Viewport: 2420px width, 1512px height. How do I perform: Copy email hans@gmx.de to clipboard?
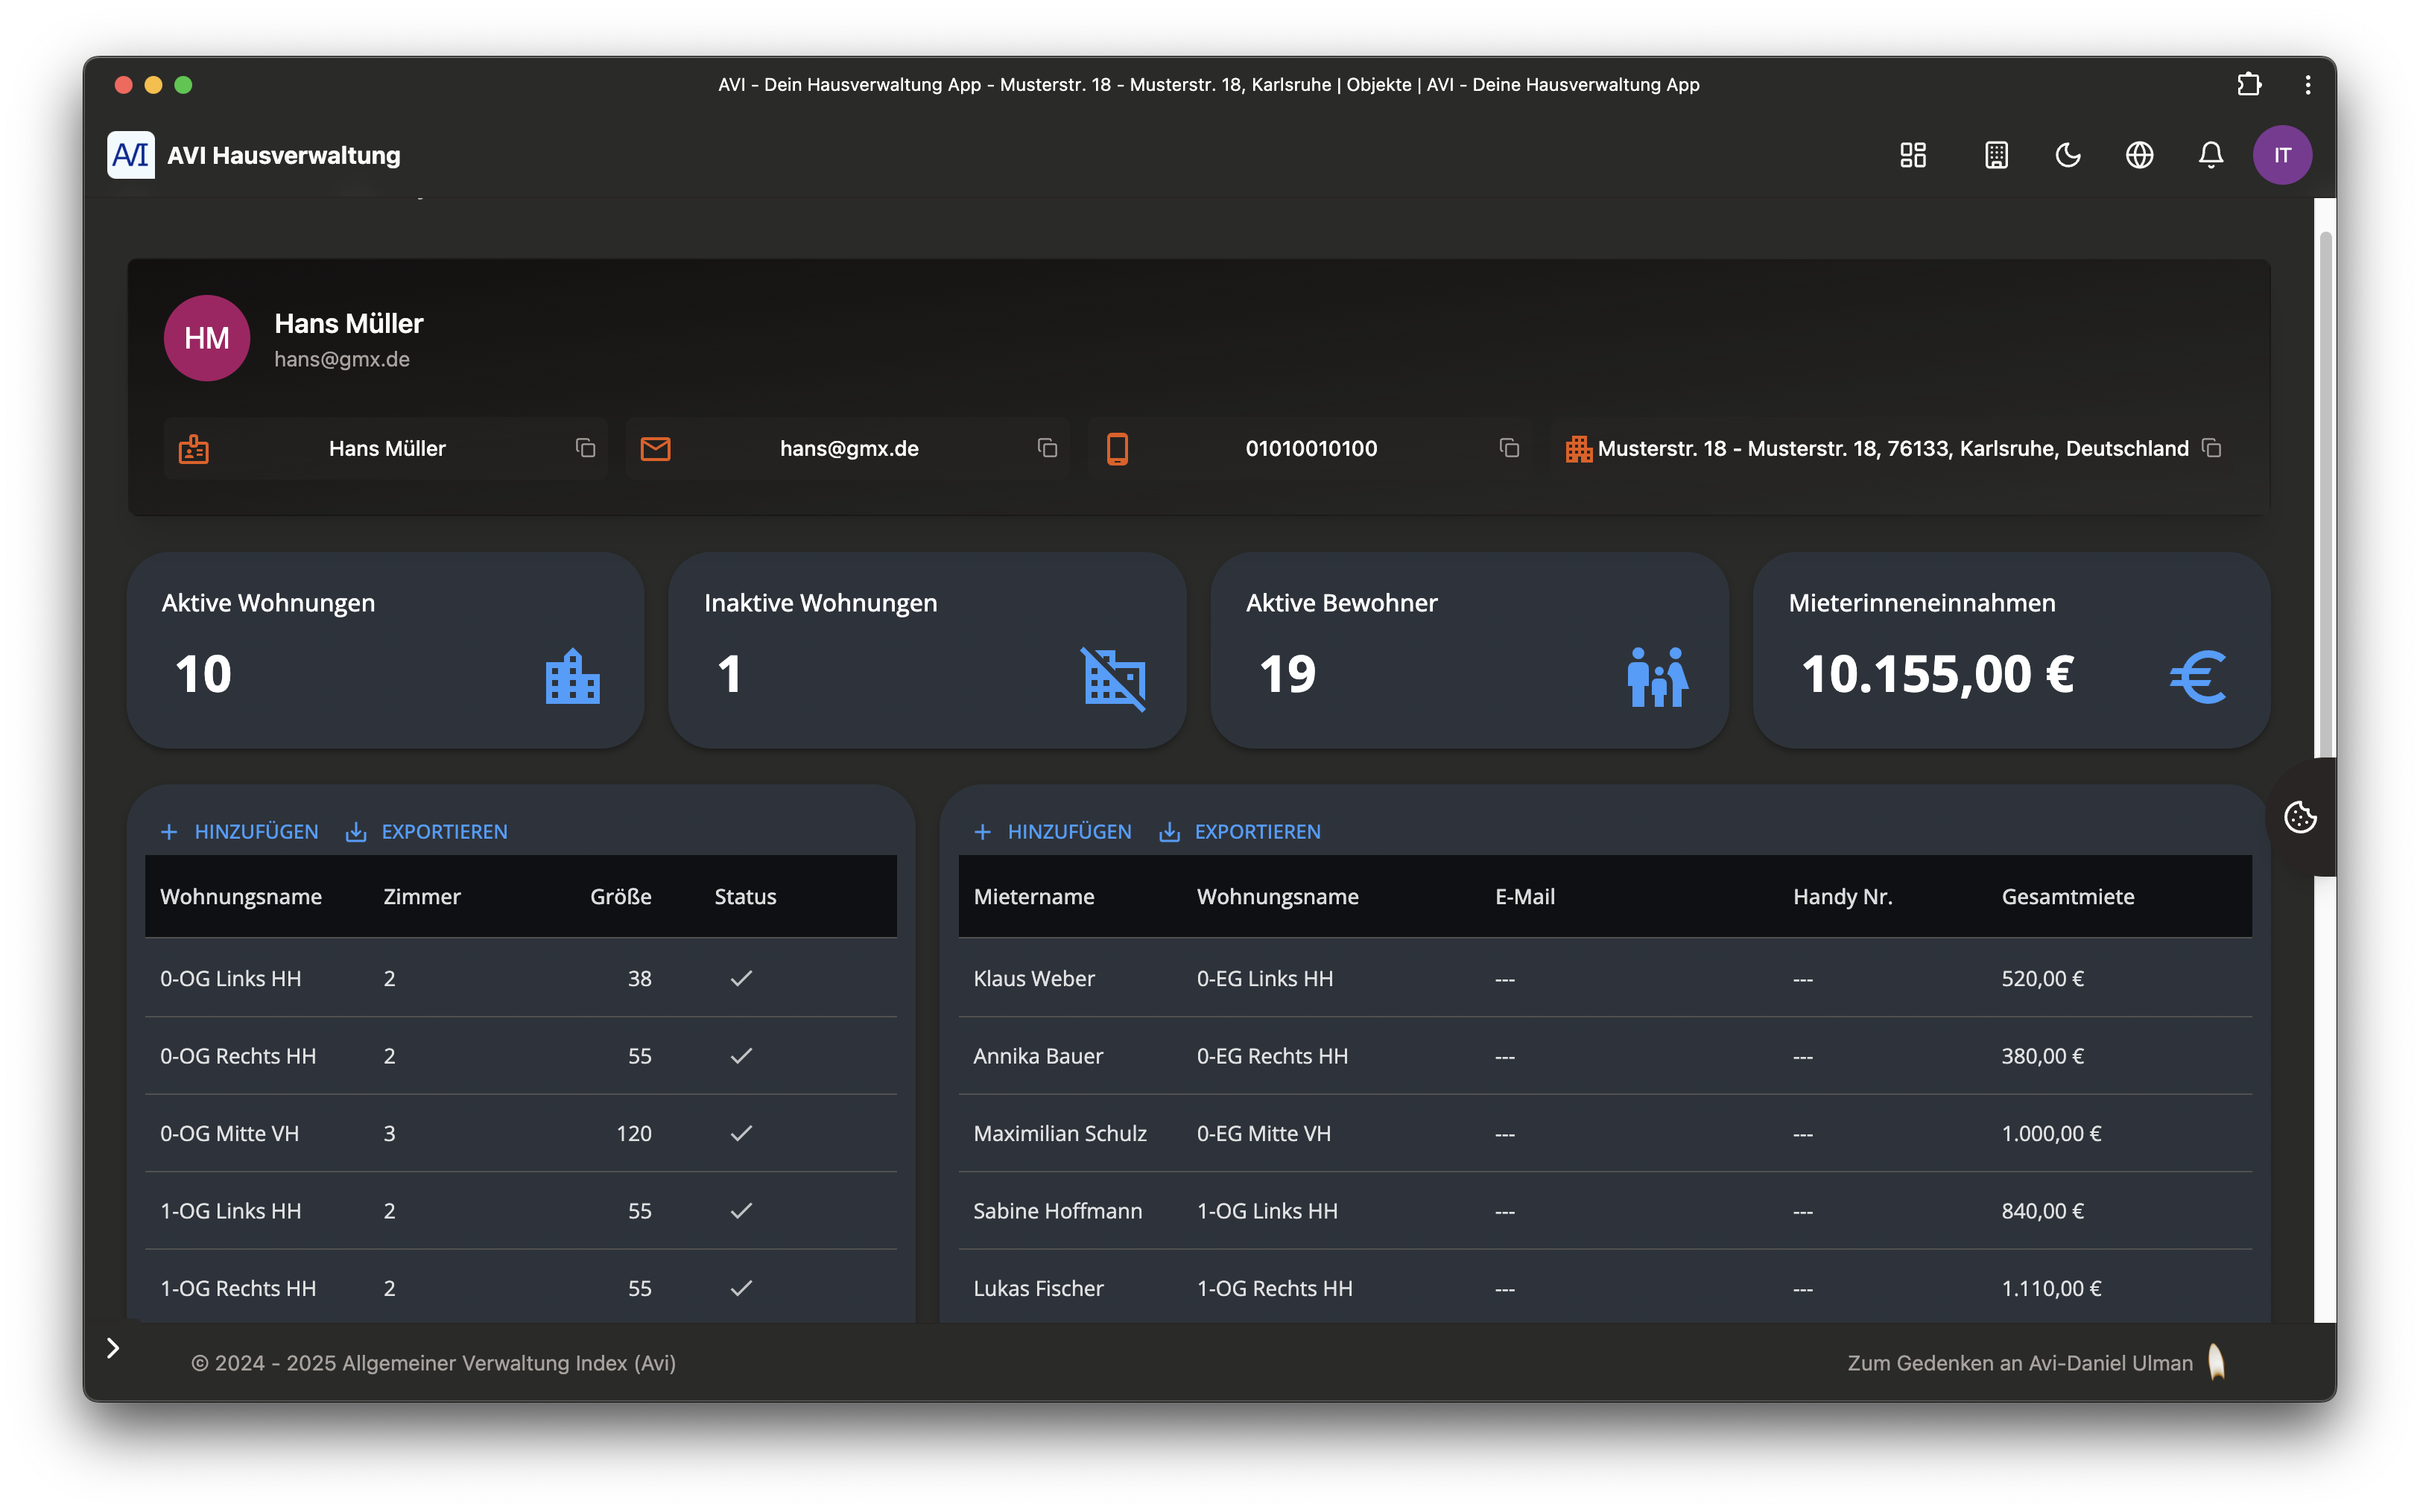pyautogui.click(x=1047, y=448)
